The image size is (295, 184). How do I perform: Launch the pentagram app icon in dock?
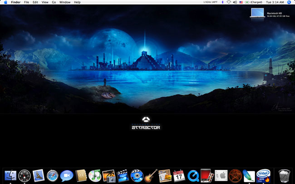click(x=235, y=176)
